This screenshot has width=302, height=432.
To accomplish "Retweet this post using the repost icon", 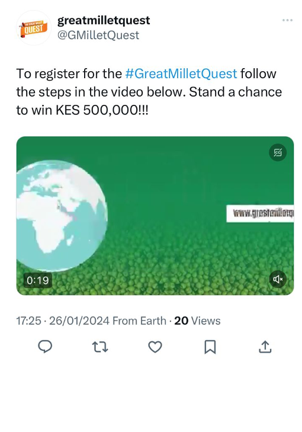I will pos(99,347).
